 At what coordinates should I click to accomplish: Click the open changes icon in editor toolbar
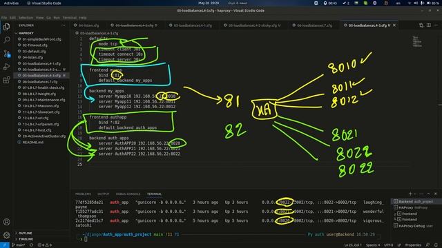(421, 25)
